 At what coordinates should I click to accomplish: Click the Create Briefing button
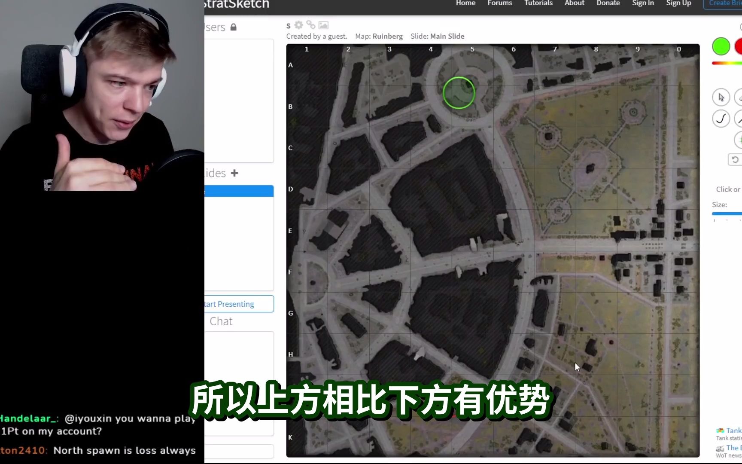tap(723, 4)
